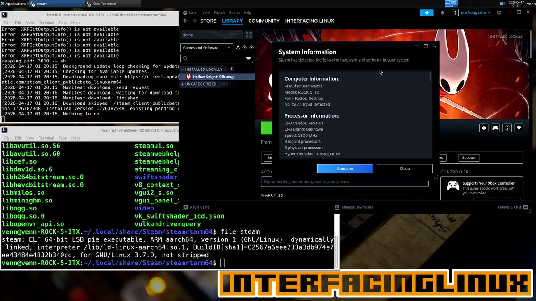This screenshot has height=301, width=536.
Task: Open the INTERFACING LINUX profile tab
Action: [310, 21]
